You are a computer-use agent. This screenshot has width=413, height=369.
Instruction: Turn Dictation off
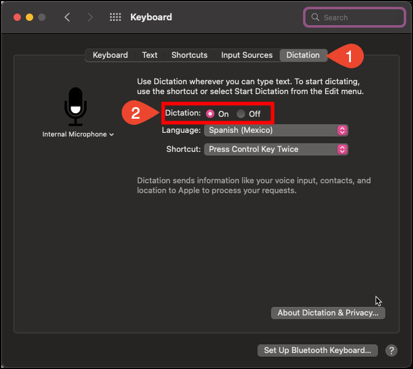241,114
